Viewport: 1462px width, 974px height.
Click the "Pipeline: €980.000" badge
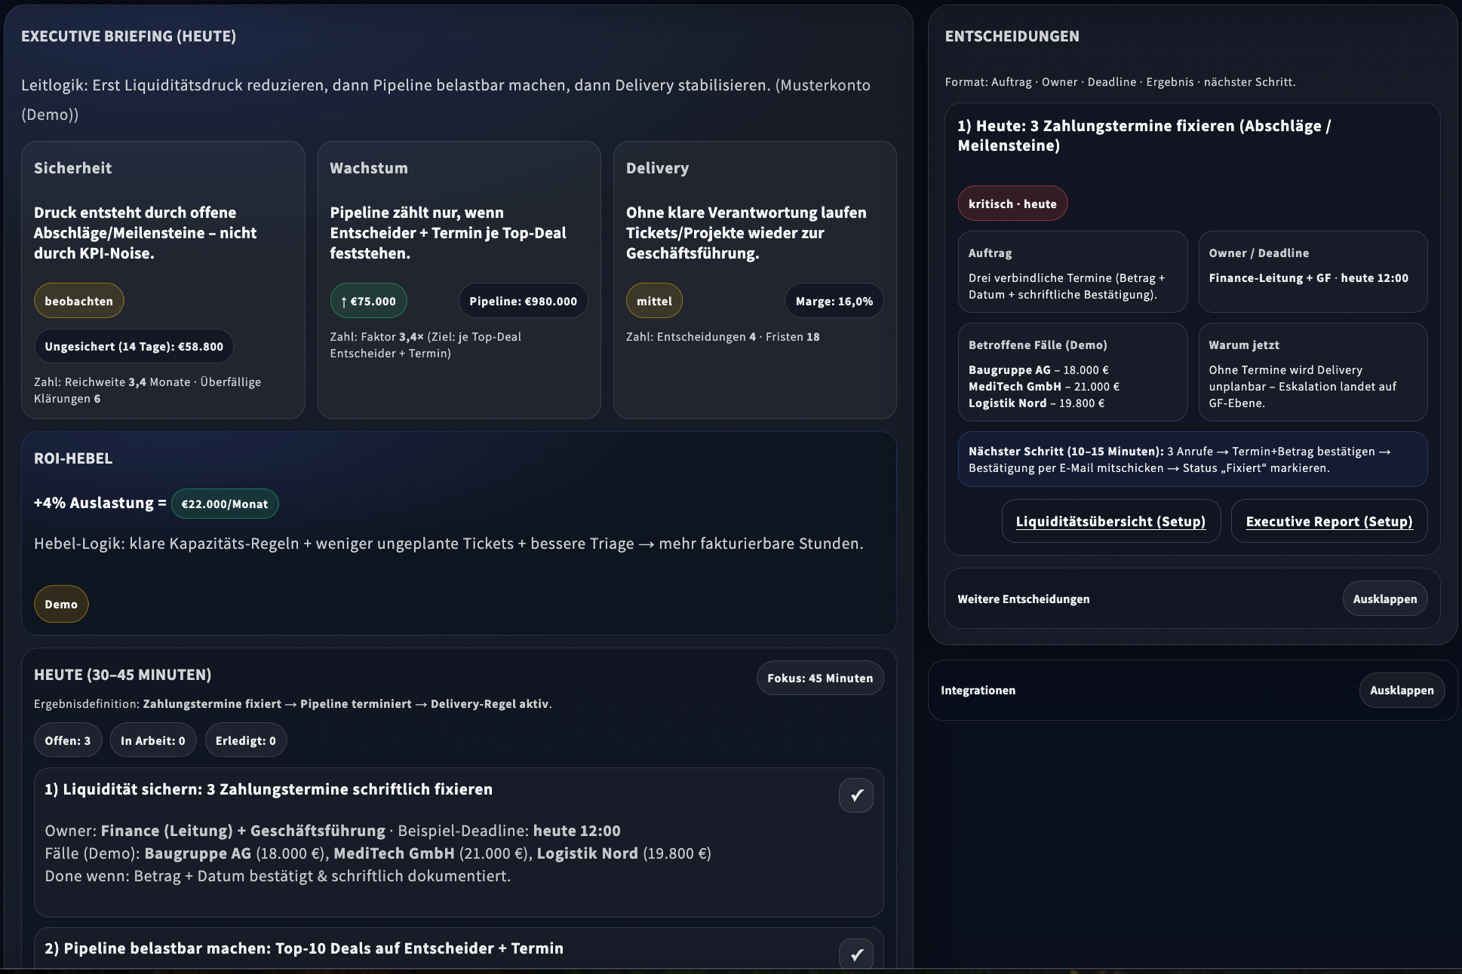pyautogui.click(x=522, y=300)
